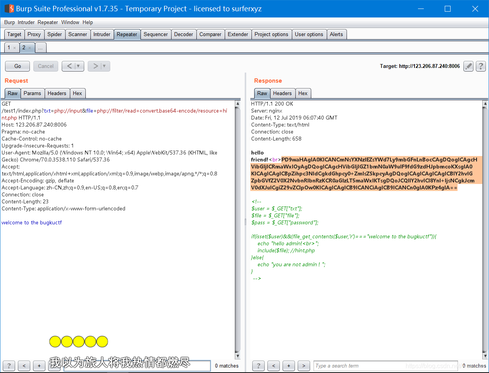The width and height of the screenshot is (489, 373).
Task: Open the Intruder menu in menu bar
Action: (x=26, y=23)
